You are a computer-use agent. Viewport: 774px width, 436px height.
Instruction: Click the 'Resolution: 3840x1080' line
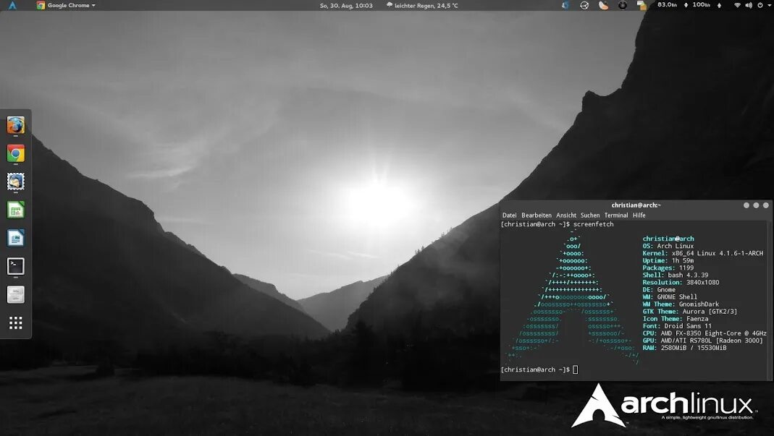coord(681,282)
